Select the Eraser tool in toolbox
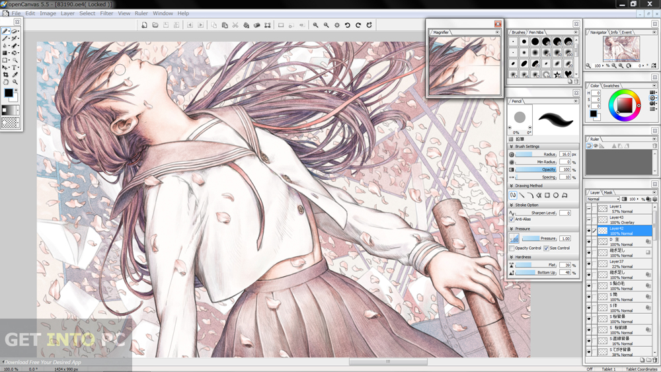This screenshot has height=372, width=661. pos(14,31)
